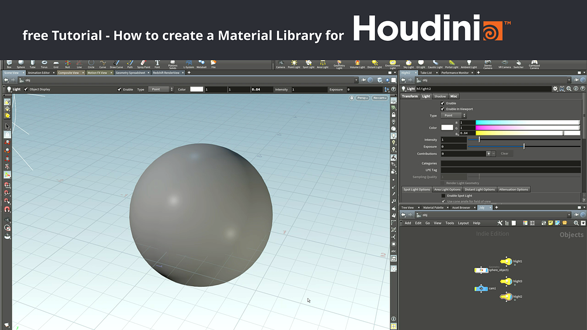
Task: Uncheck Enable in the Light parameter tab
Action: 443,103
